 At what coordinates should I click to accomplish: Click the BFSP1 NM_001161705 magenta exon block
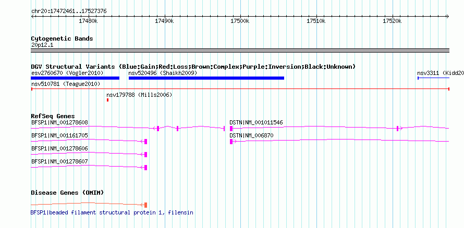pos(145,142)
